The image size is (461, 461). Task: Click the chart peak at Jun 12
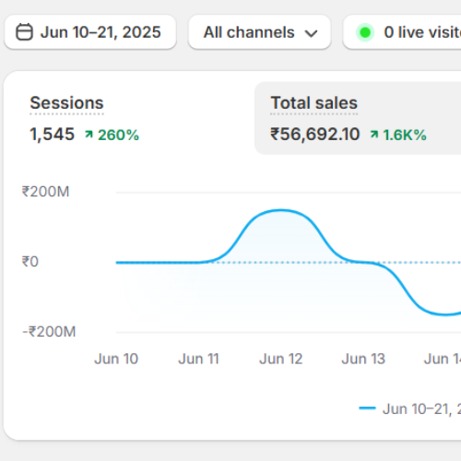(x=281, y=210)
